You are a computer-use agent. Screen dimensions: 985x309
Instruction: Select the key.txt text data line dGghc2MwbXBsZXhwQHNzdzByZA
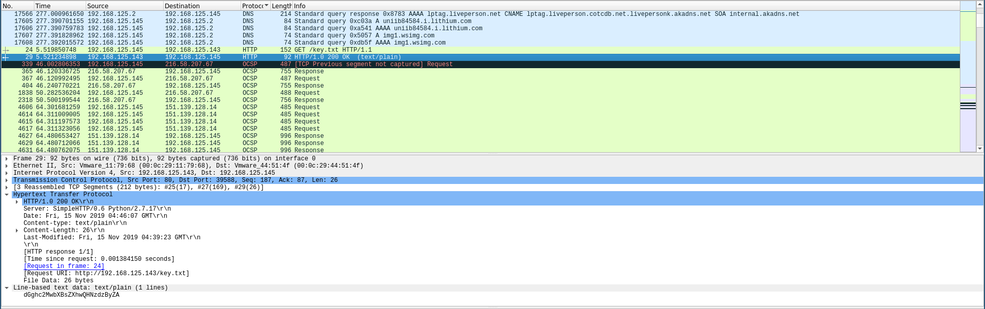[71, 295]
